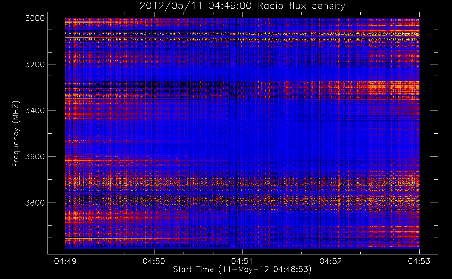
Task: Click the 'Start Time (11-May-12 04:48:53)' label
Action: (242, 270)
